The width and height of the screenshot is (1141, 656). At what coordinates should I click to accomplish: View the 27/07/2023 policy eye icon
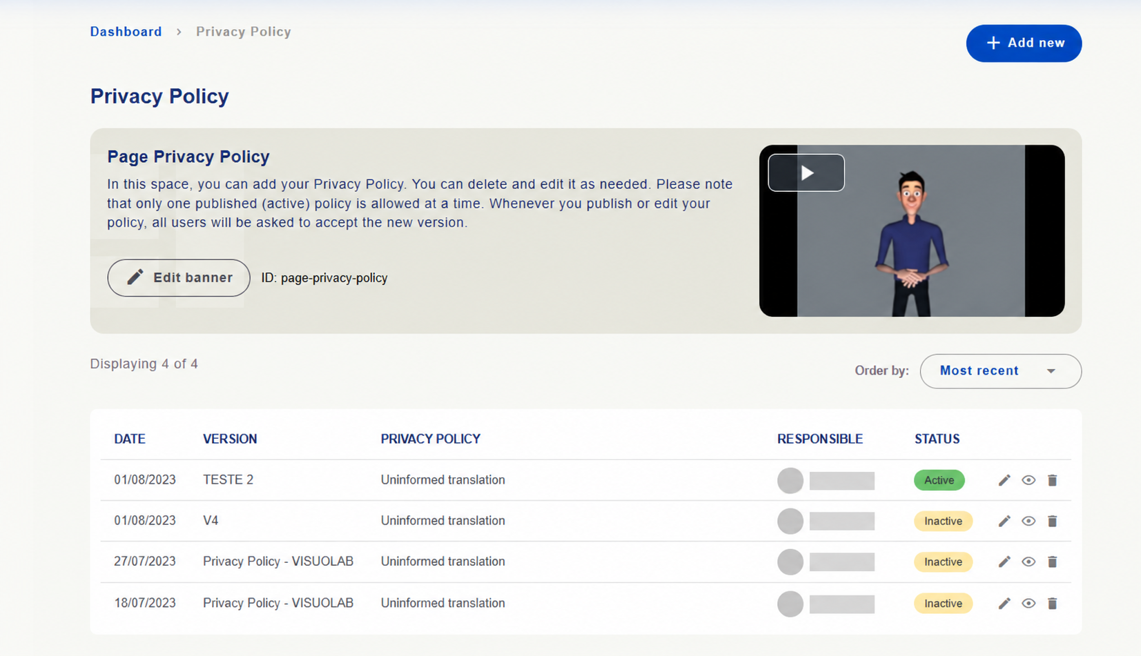pyautogui.click(x=1028, y=561)
